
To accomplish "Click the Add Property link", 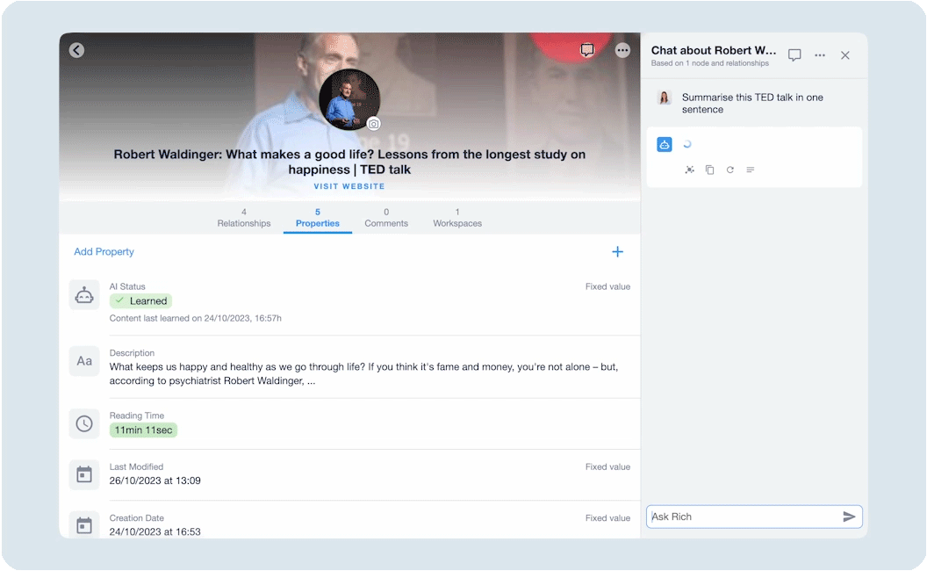I will tap(104, 252).
